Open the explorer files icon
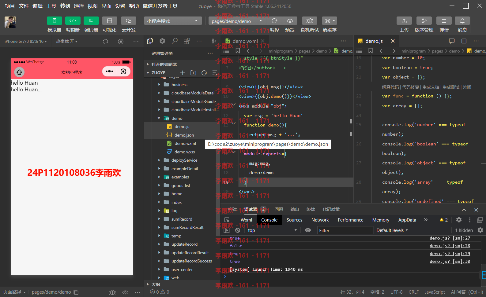This screenshot has height=297, width=486. 150,41
